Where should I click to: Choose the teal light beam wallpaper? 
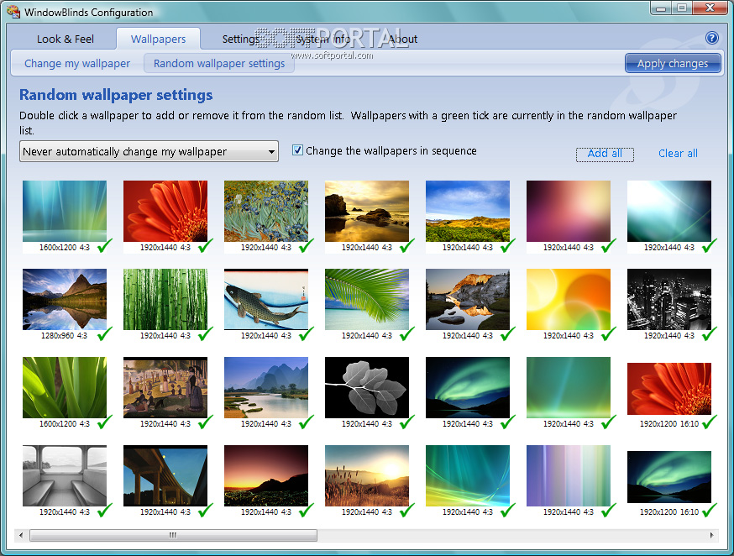pos(669,211)
